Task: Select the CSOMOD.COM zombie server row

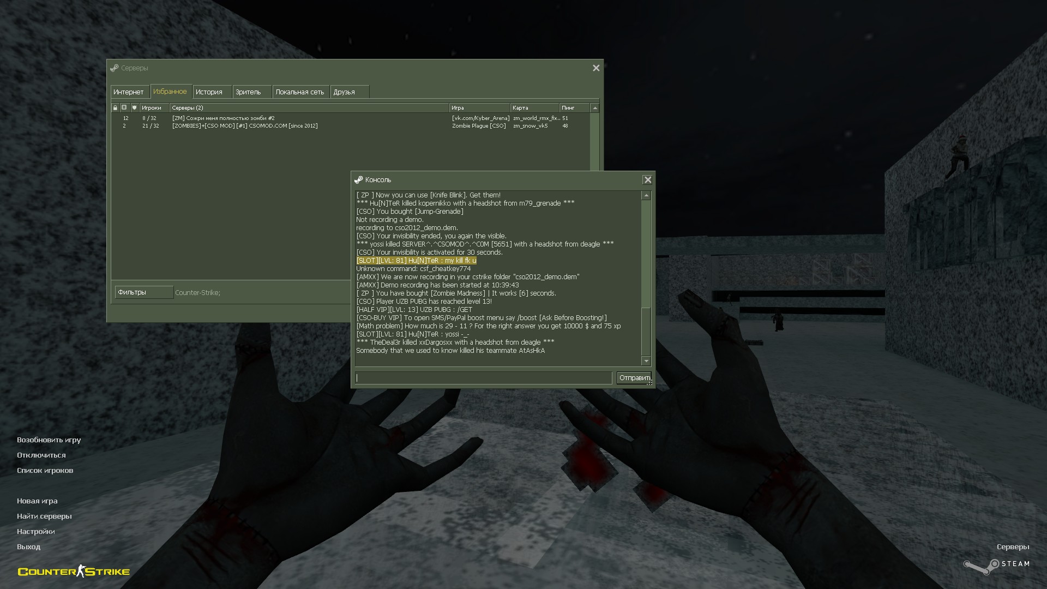Action: (244, 126)
